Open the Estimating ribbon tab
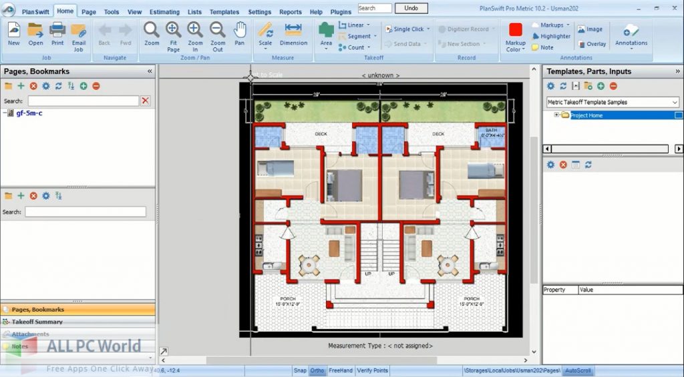Viewport: 684px width, 377px height. [164, 12]
